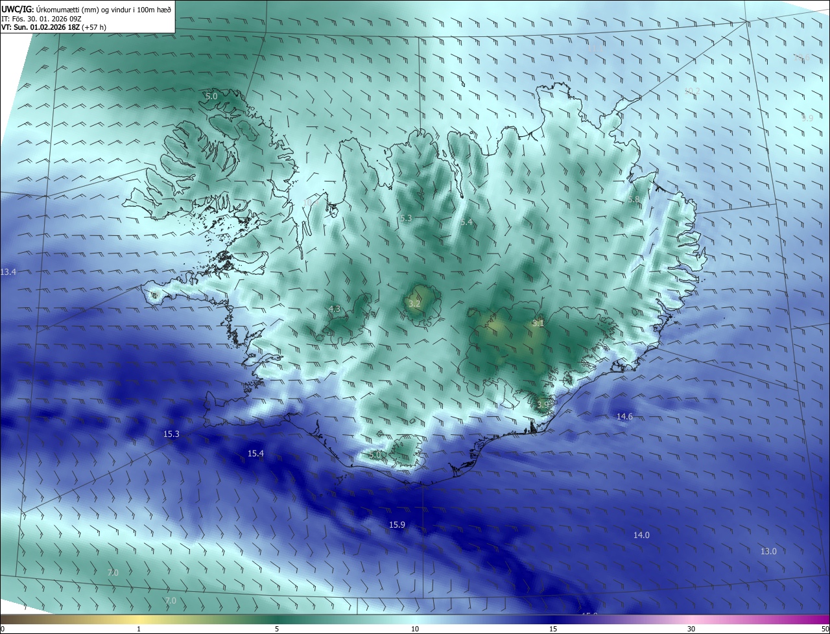Click the 10.2 value northeast of Iceland
Image resolution: width=830 pixels, height=634 pixels.
(692, 91)
